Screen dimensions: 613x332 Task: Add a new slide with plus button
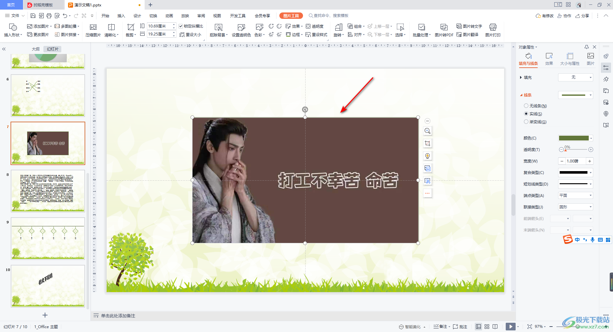tap(45, 315)
